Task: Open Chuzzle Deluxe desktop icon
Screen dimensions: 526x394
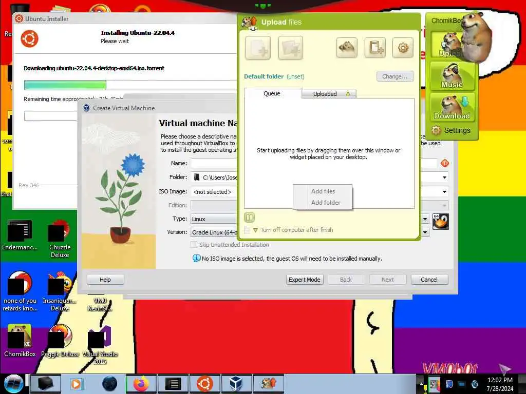Action: (60, 239)
